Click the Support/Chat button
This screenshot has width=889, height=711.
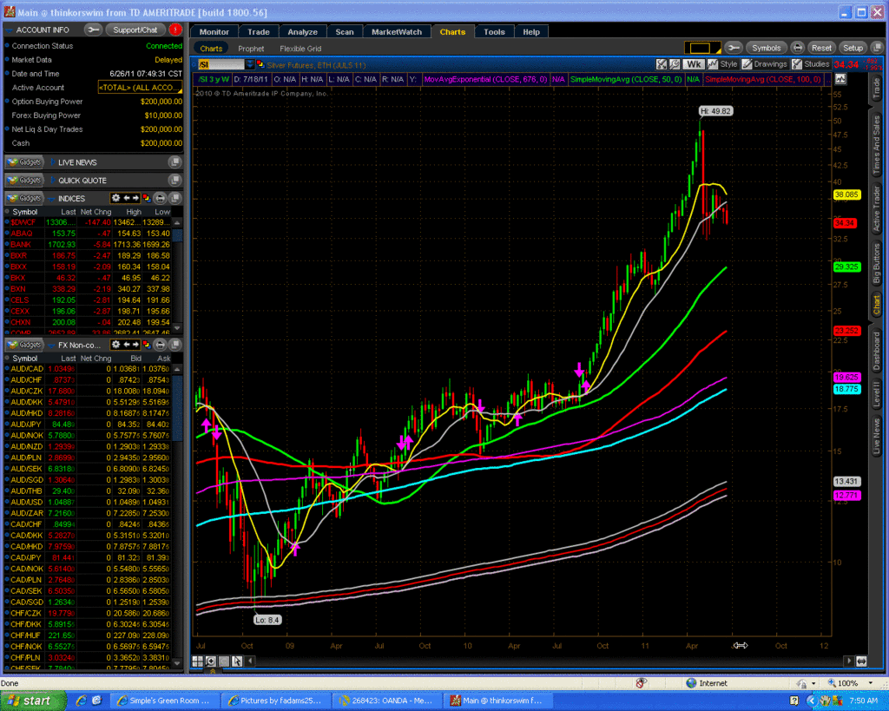click(135, 30)
